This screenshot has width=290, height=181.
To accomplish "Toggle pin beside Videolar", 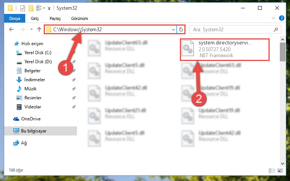I will (x=74, y=107).
